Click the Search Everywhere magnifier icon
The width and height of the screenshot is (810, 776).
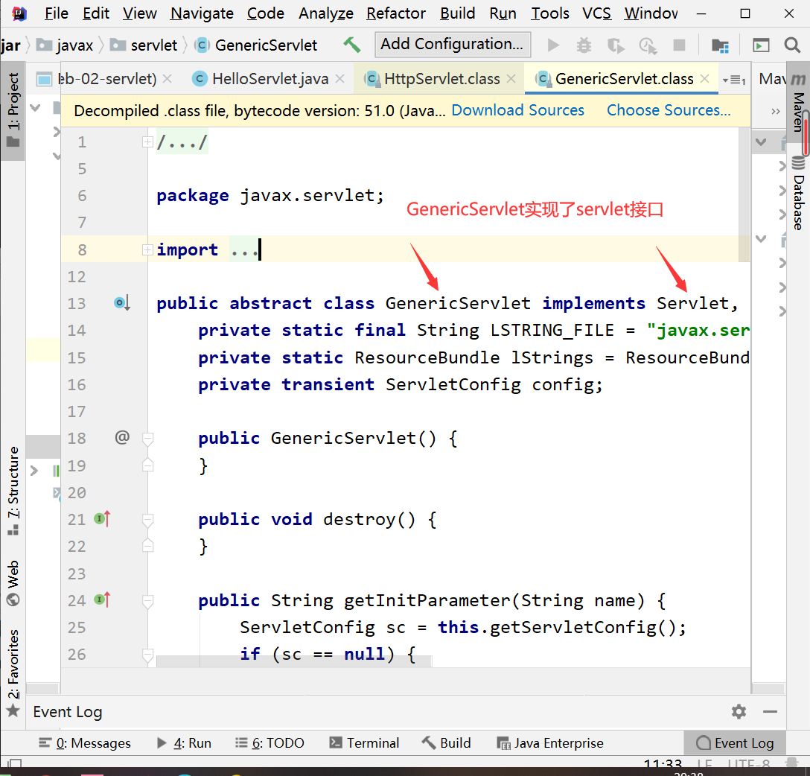[x=792, y=45]
